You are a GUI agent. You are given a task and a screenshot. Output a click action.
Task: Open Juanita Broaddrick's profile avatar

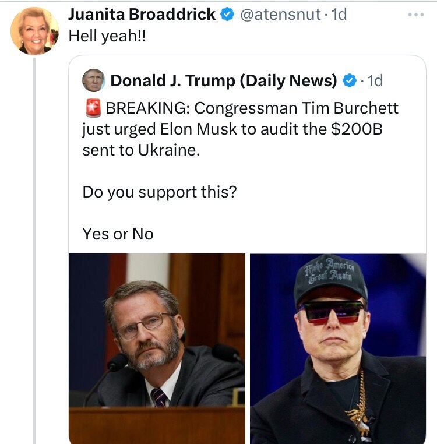34,31
